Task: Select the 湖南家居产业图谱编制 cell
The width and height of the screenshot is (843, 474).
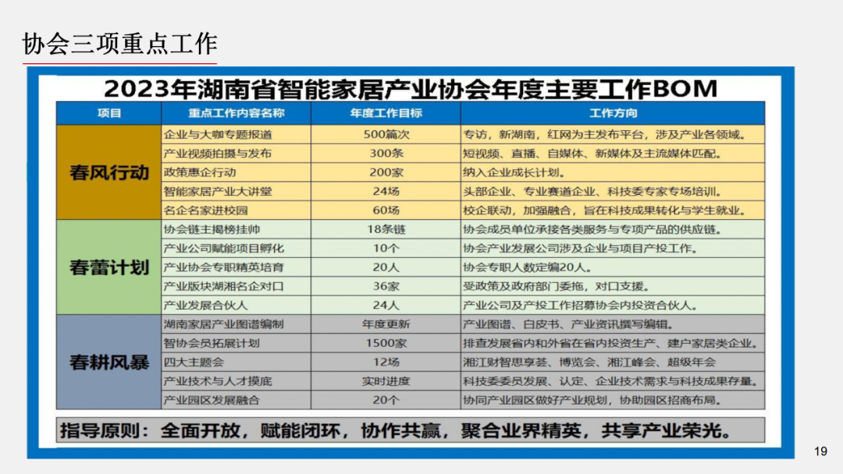Action: [x=236, y=324]
